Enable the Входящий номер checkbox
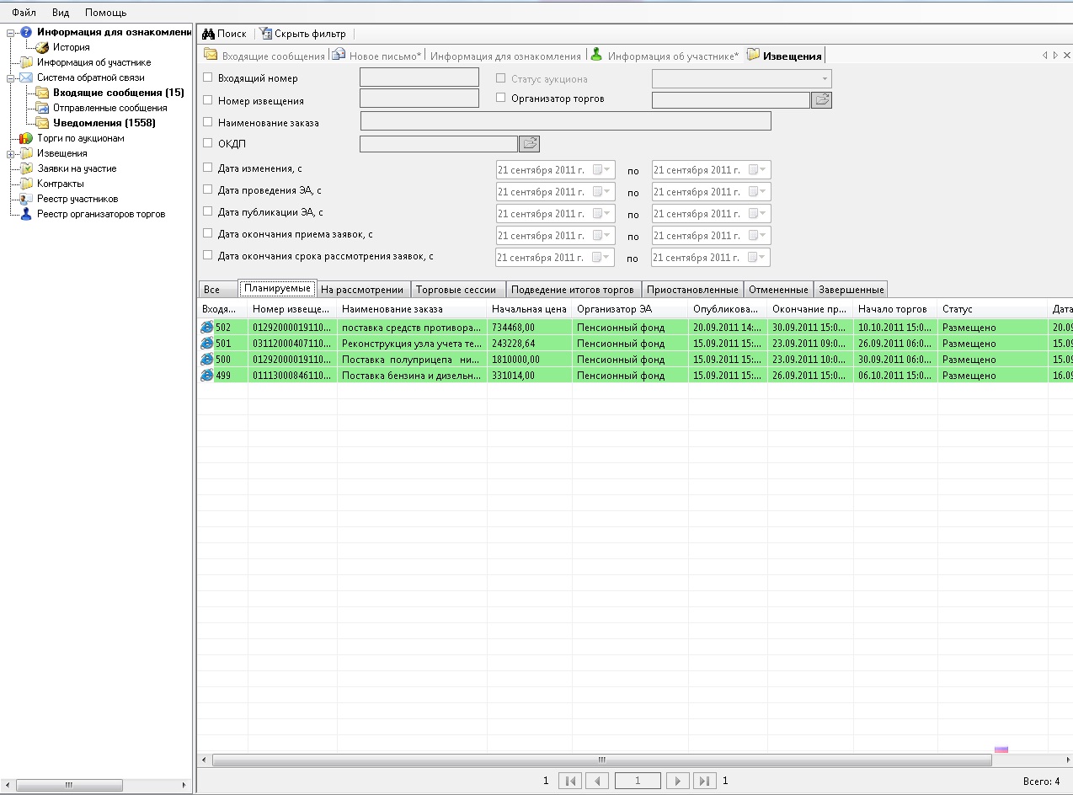 coord(208,77)
